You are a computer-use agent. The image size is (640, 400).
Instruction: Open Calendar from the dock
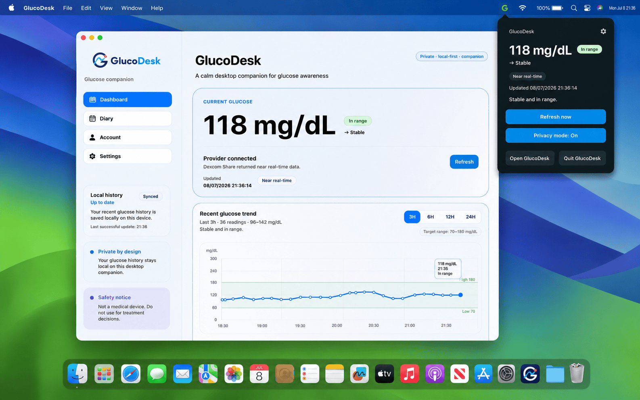click(x=259, y=374)
